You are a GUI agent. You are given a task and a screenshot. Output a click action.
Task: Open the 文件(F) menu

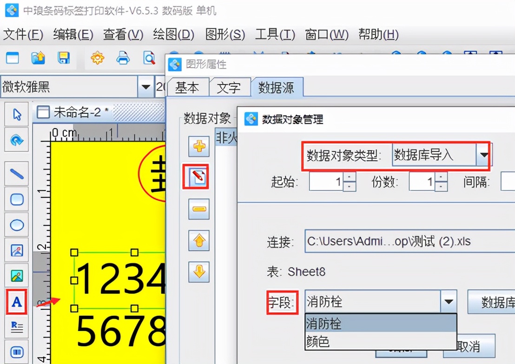(23, 34)
